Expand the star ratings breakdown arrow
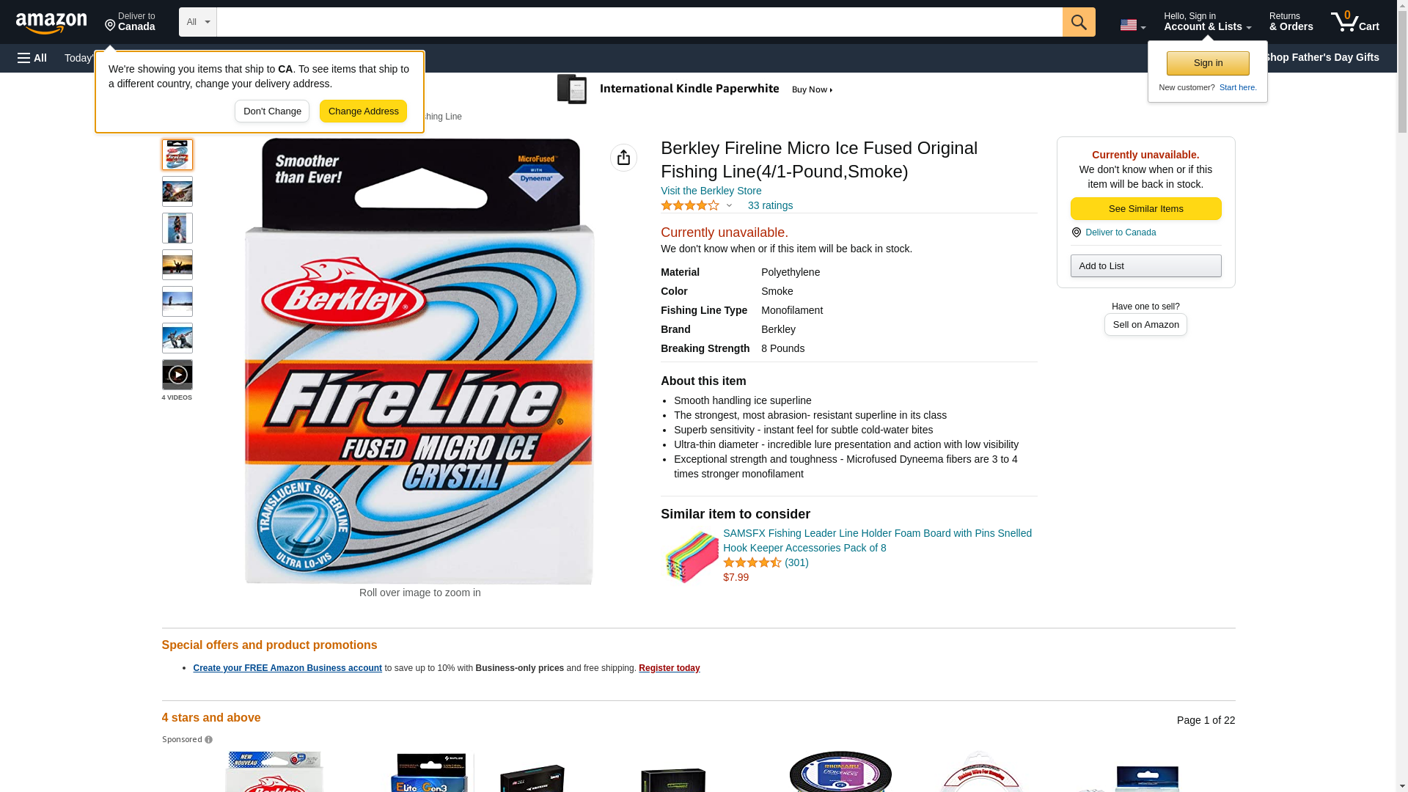Screen dimensions: 1408x792 click(x=729, y=206)
